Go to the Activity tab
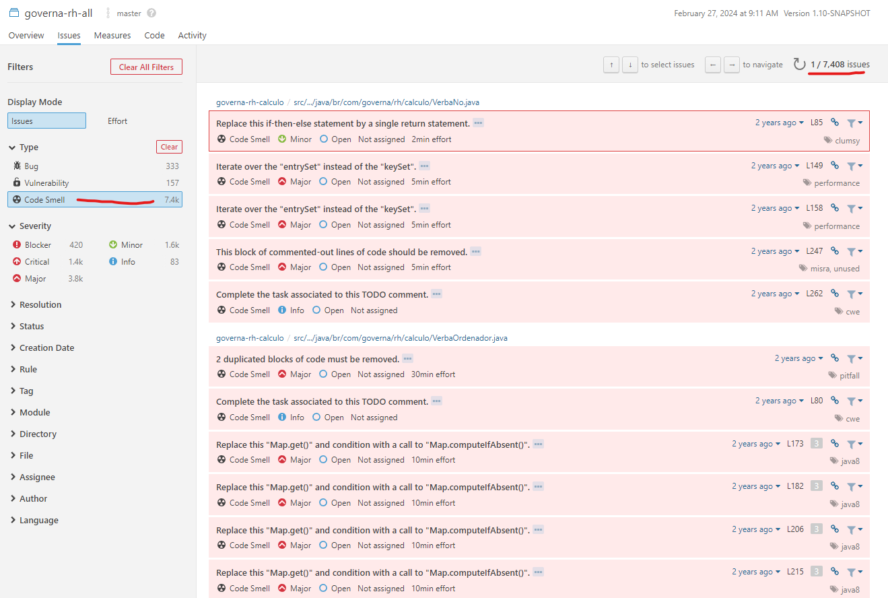 coord(192,36)
